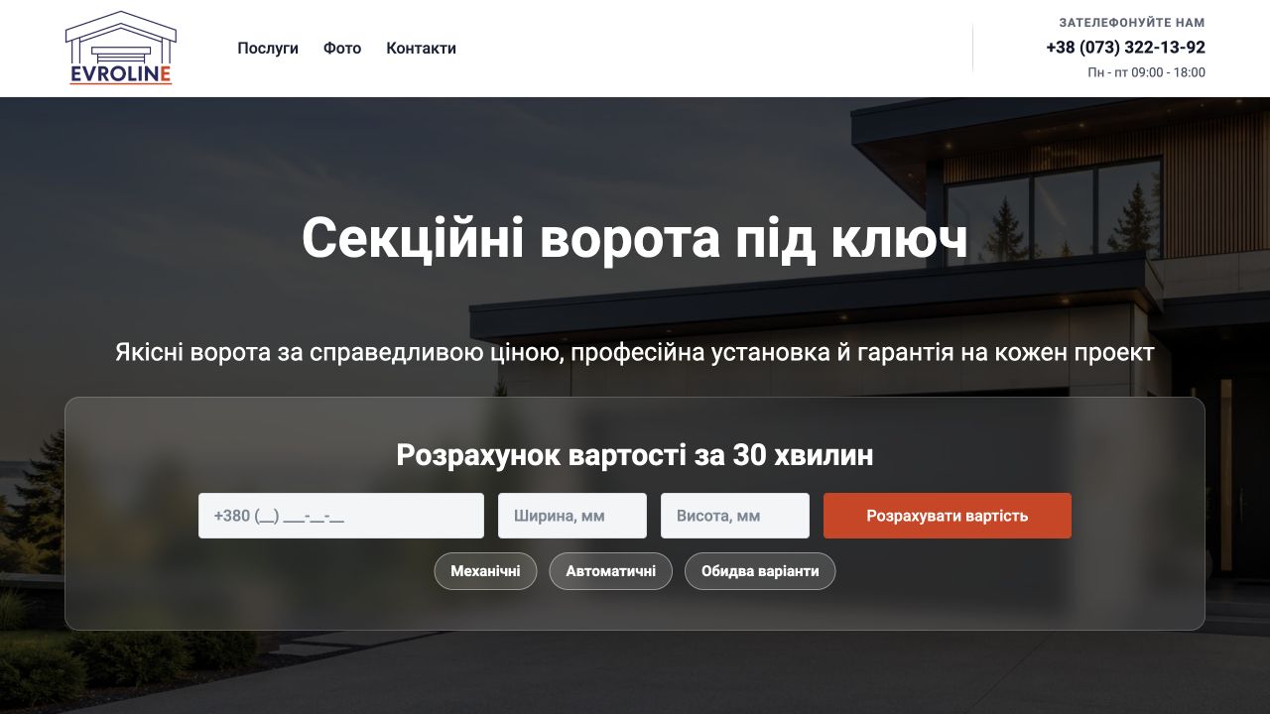Click the heading Секційні ворота під ключ
Image resolution: width=1270 pixels, height=714 pixels.
pos(635,238)
